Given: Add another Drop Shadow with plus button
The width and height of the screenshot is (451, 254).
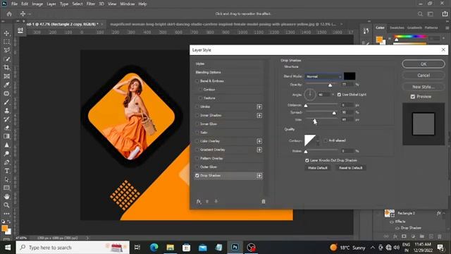Looking at the screenshot, I should tap(259, 176).
